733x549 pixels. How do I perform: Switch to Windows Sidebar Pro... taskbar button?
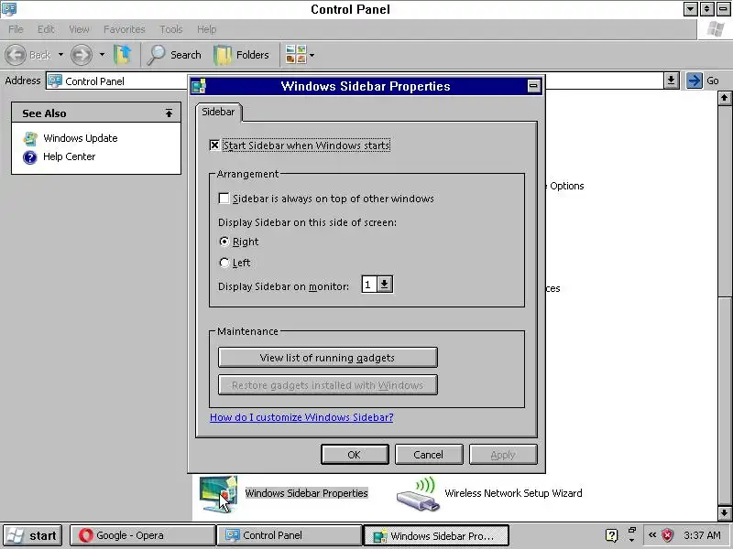(x=436, y=535)
